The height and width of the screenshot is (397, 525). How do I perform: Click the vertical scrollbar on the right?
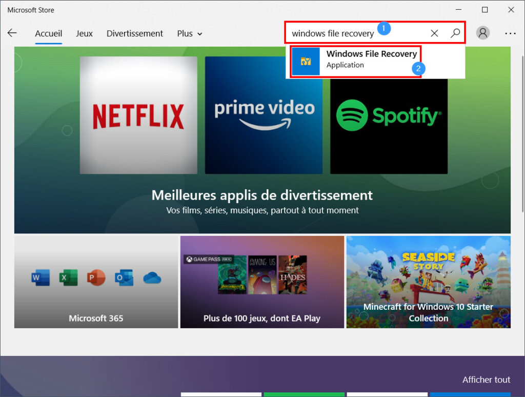pos(522,134)
